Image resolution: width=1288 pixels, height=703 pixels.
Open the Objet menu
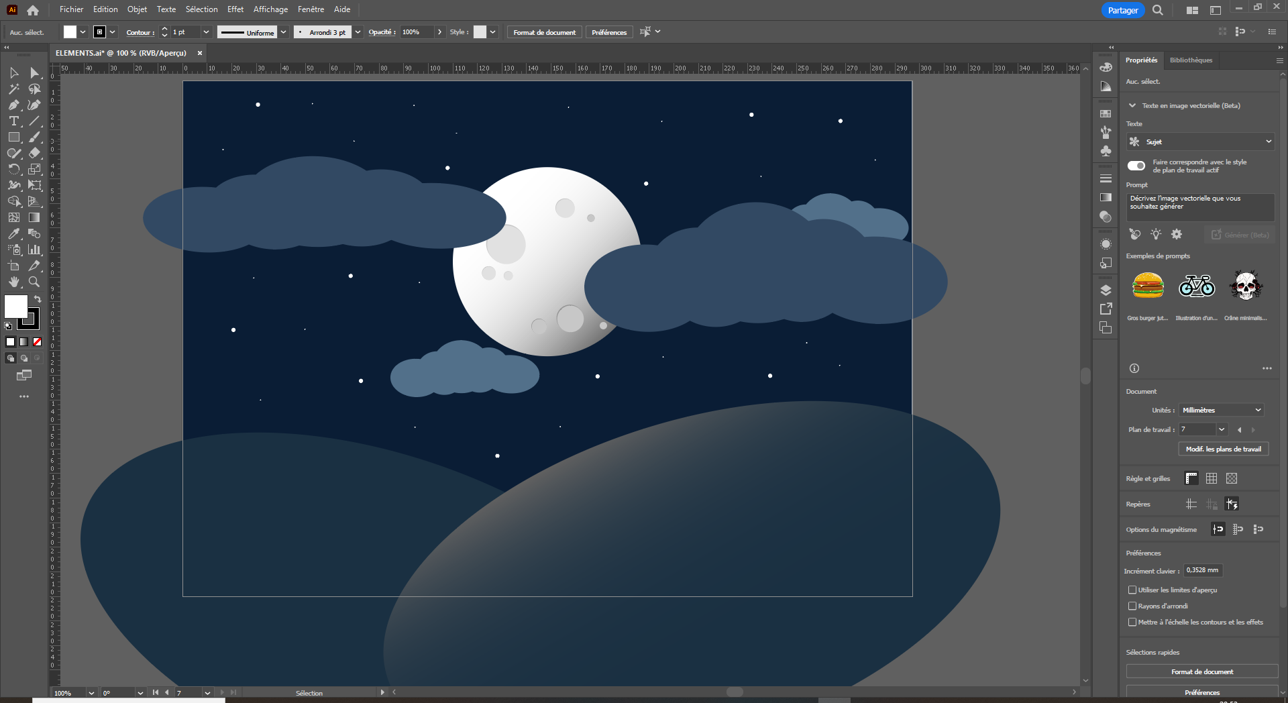coord(137,9)
